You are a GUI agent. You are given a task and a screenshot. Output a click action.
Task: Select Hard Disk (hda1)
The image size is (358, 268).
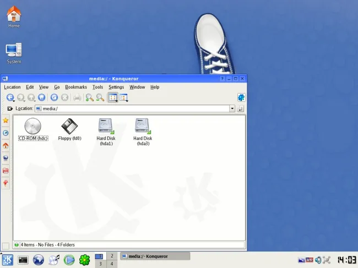point(106,132)
